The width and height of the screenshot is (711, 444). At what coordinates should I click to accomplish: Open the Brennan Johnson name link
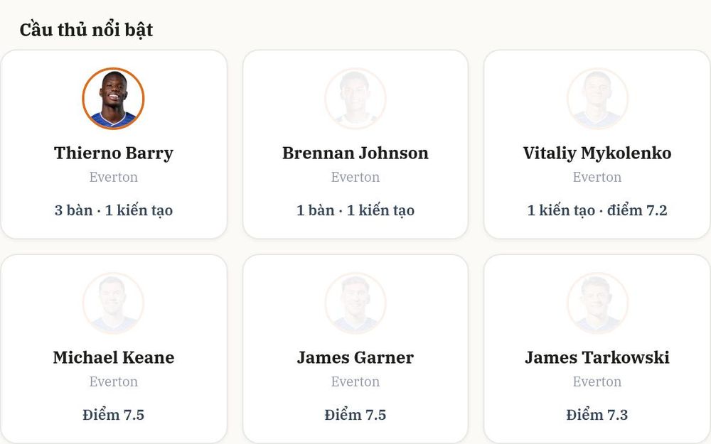click(355, 153)
